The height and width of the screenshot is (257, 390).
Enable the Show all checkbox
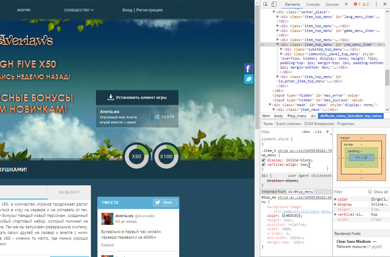(x=370, y=192)
